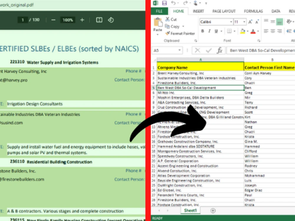Click the fit to page icon in PDF viewer
This screenshot has height=221, width=295.
99,20
